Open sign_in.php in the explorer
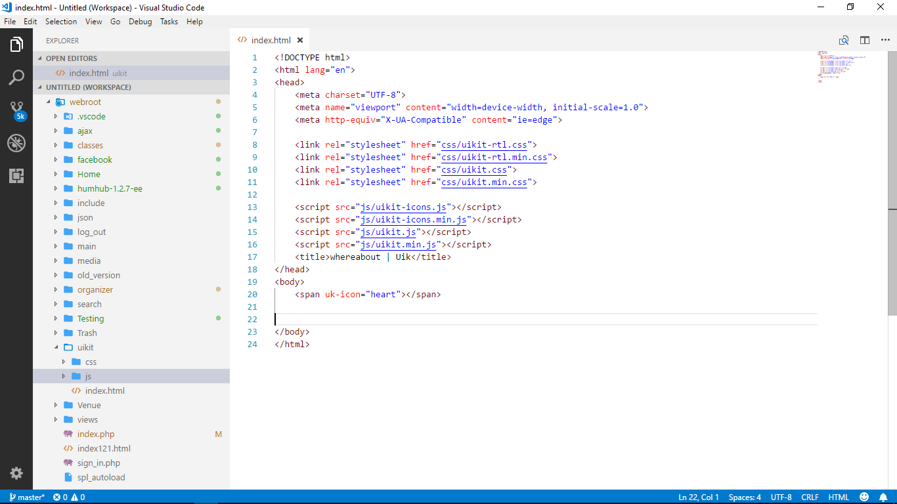This screenshot has height=504, width=897. pyautogui.click(x=131, y=463)
